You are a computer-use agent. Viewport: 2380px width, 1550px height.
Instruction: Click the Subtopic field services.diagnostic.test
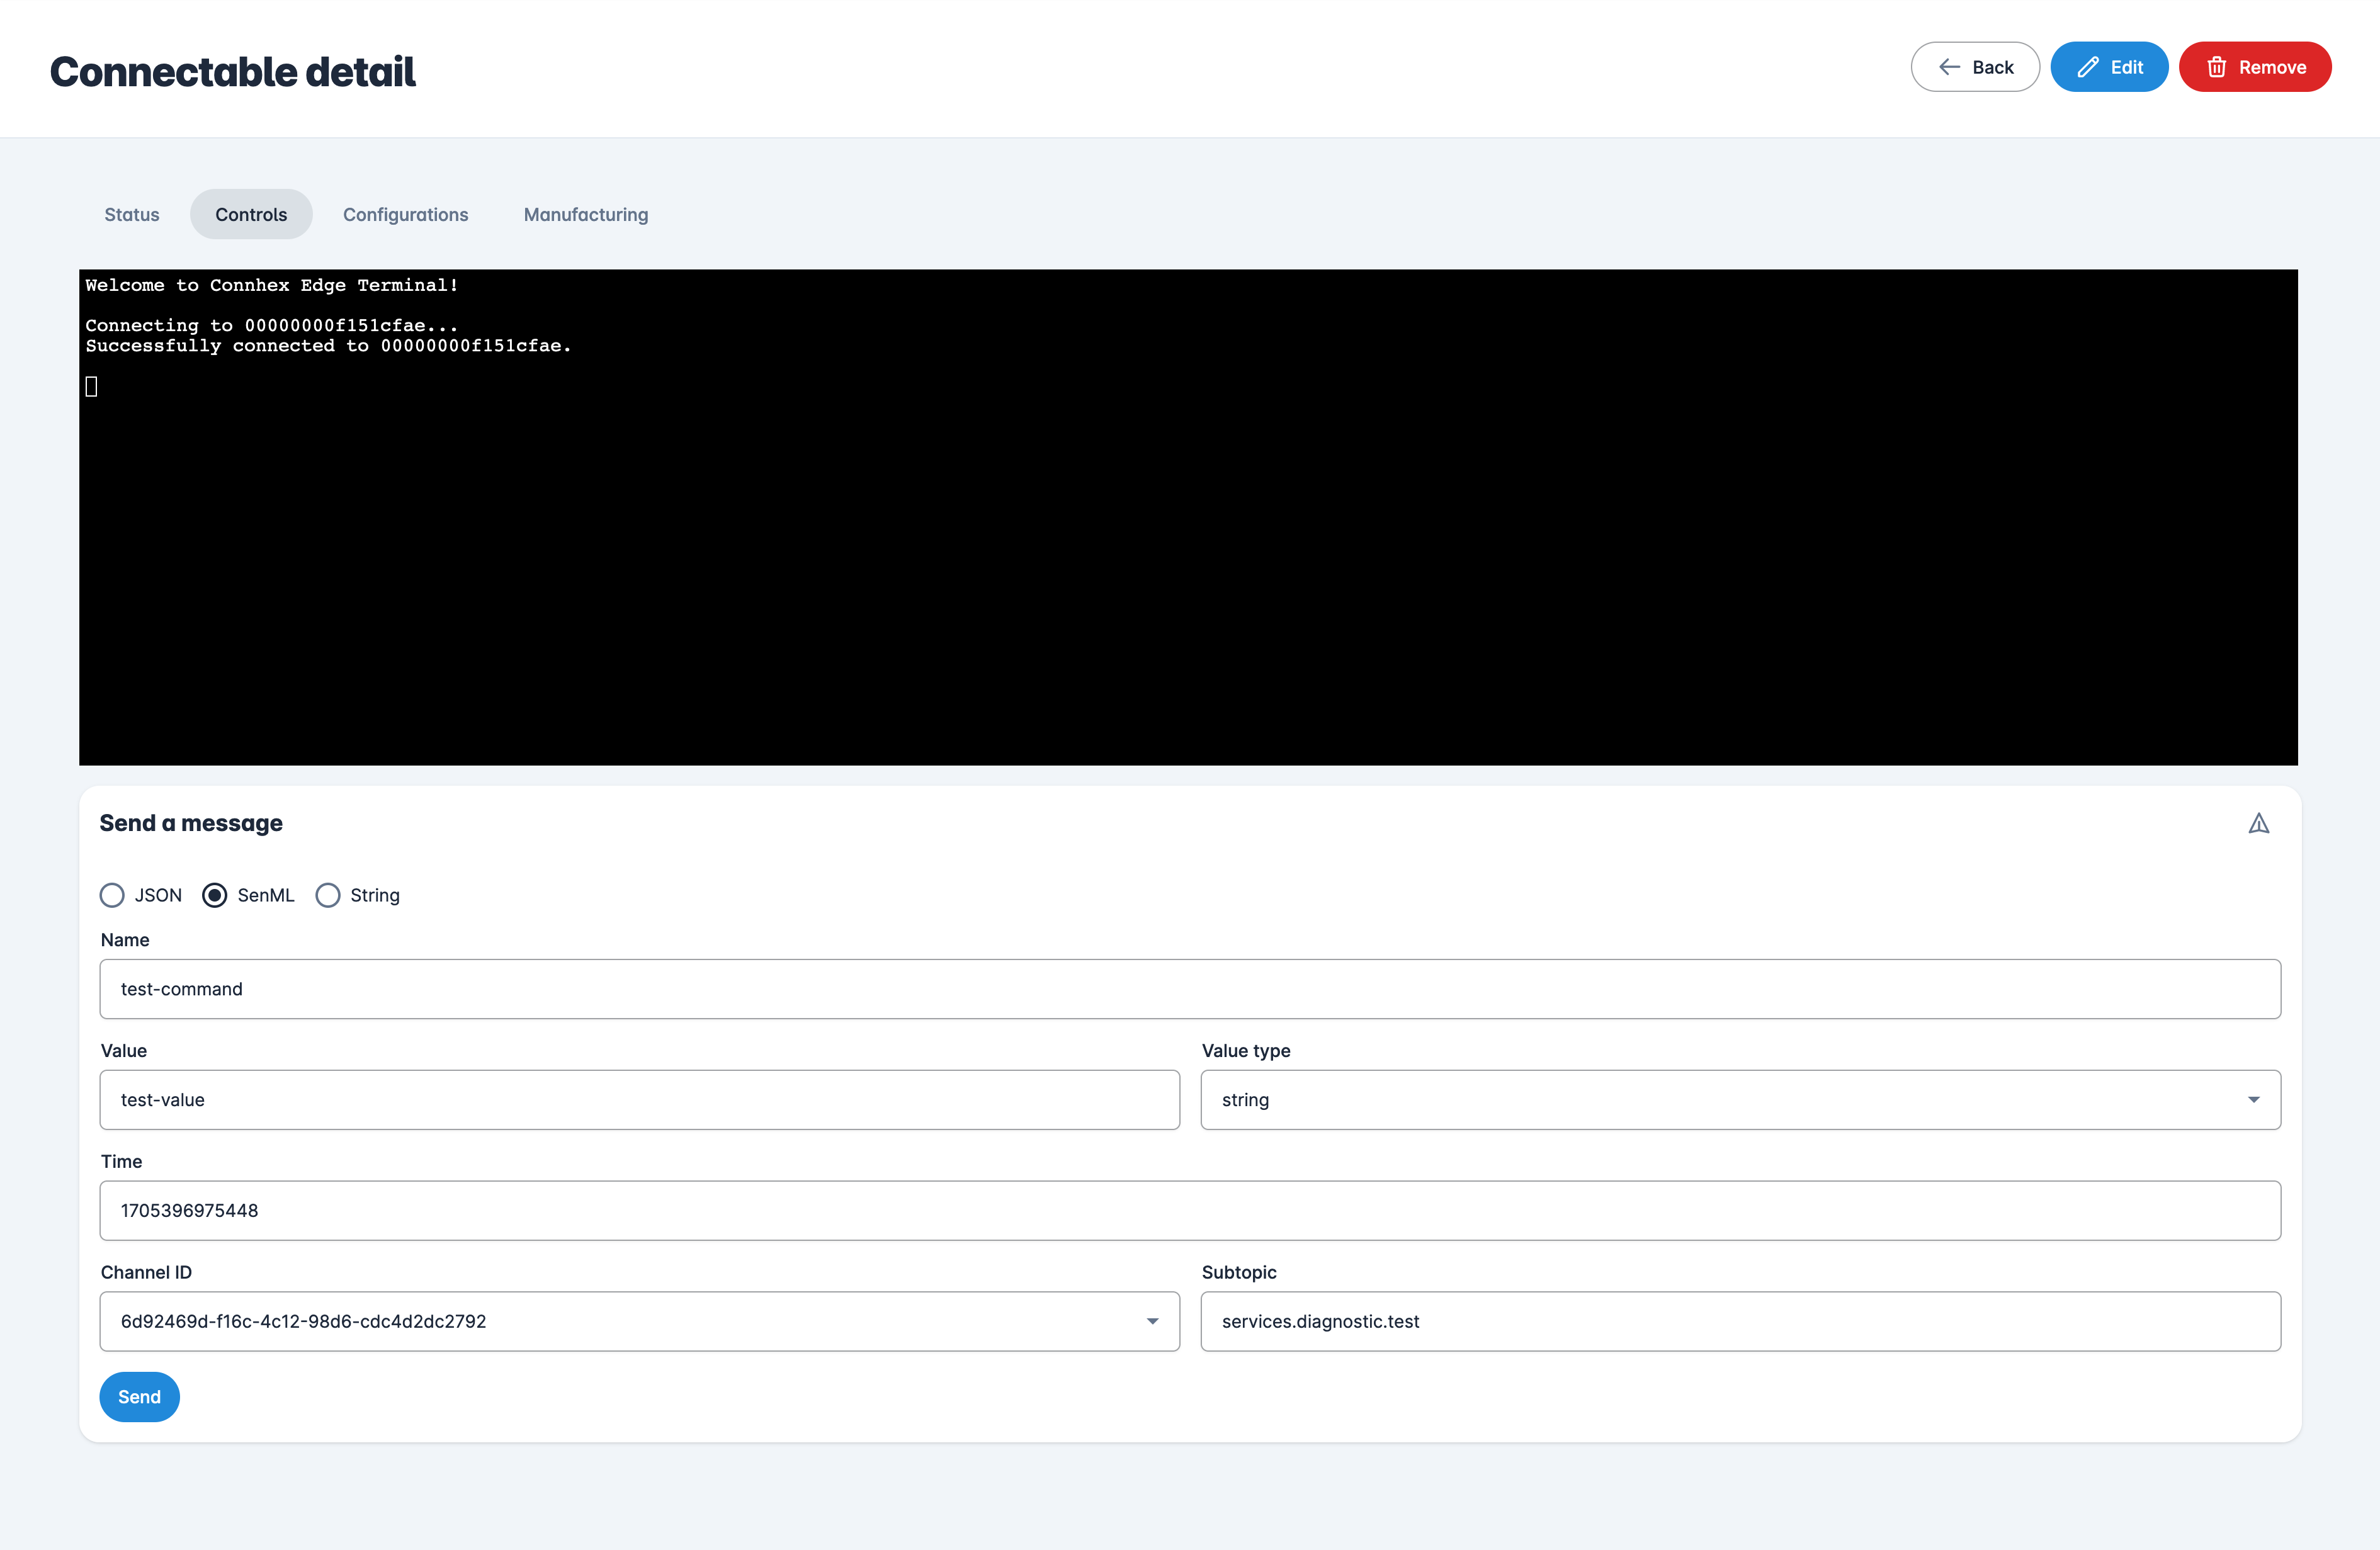1740,1321
